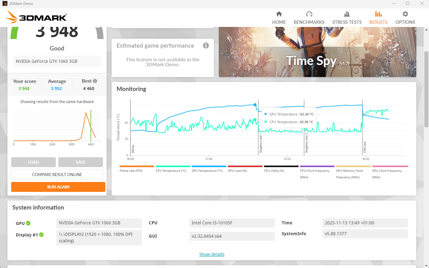Image resolution: width=429 pixels, height=268 pixels.
Task: Toggle CPU Utility (%) legend series
Action: [x=281, y=169]
